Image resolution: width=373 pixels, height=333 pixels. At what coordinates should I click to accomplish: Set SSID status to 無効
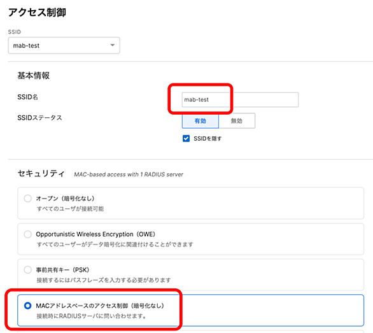click(237, 121)
